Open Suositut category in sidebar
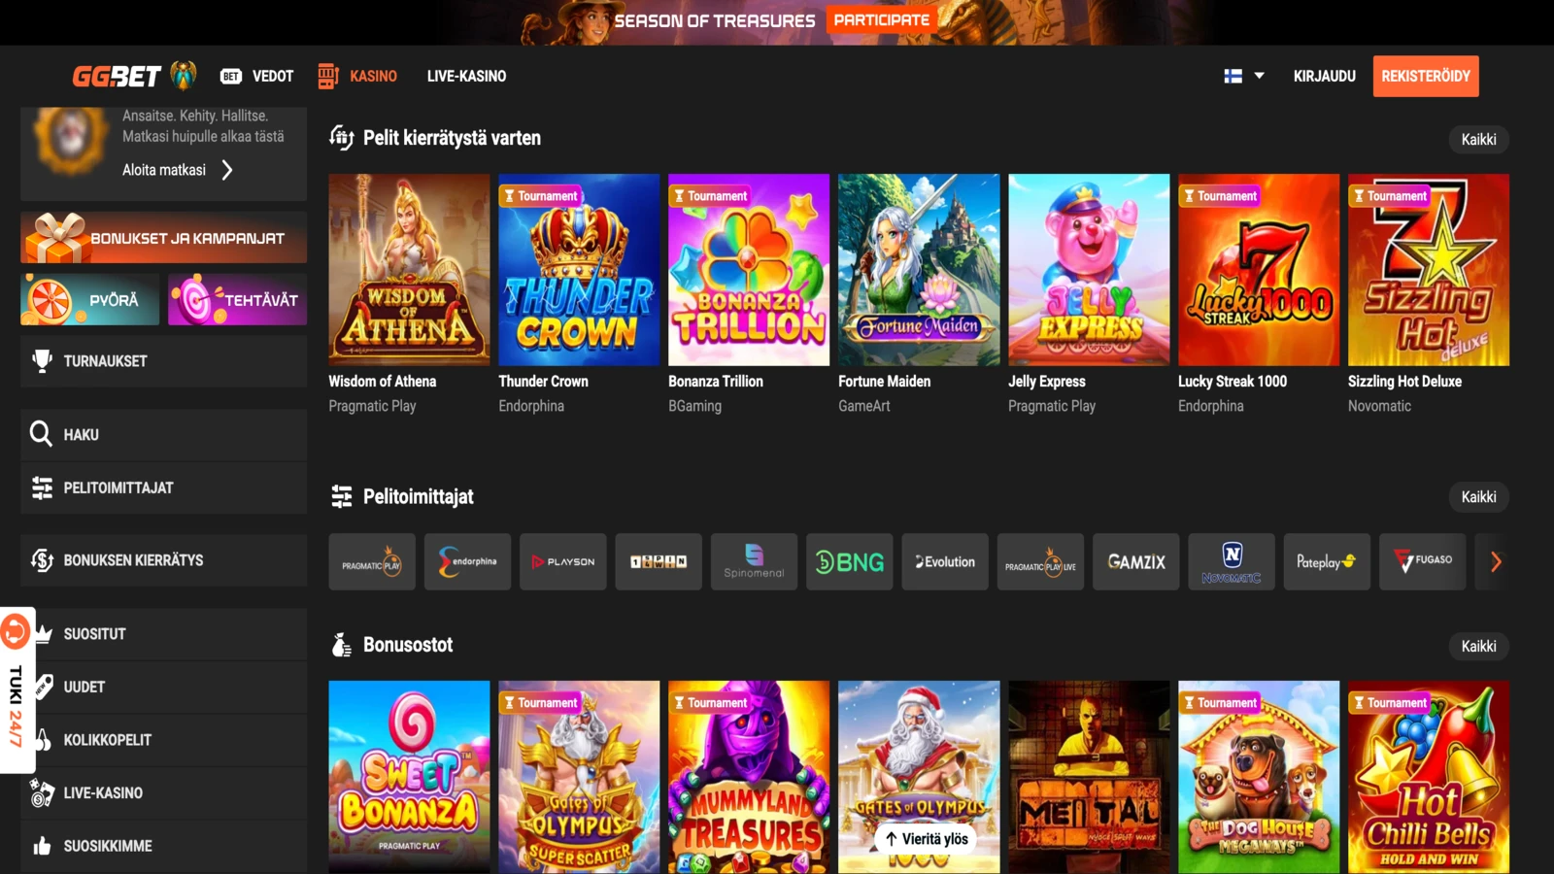 tap(164, 634)
